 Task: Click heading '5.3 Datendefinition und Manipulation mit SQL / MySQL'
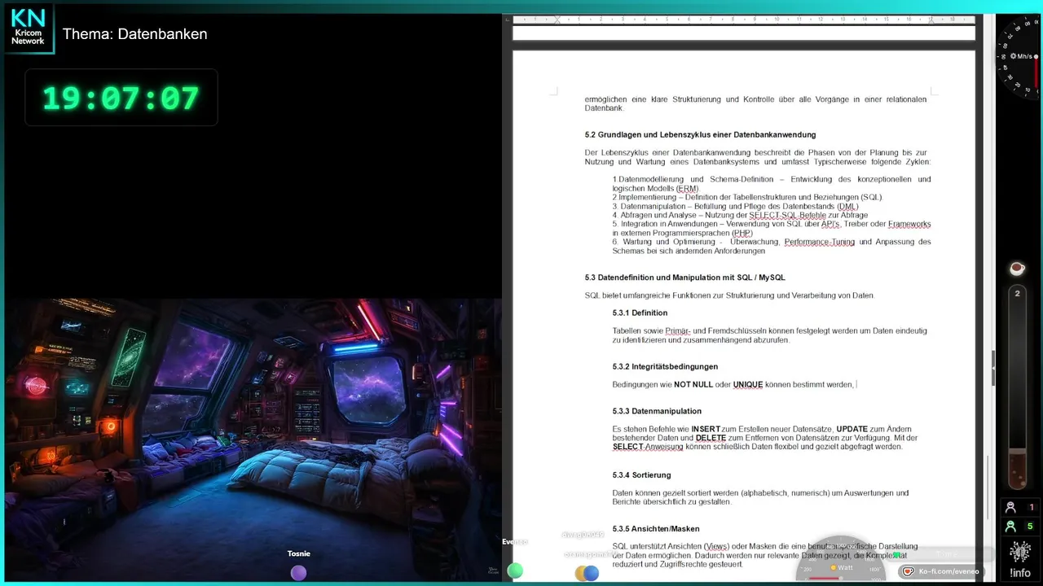(x=685, y=278)
